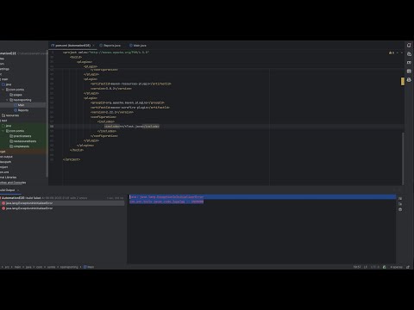Collapse the package node under main java
This screenshot has width=414, height=310.
point(3,90)
